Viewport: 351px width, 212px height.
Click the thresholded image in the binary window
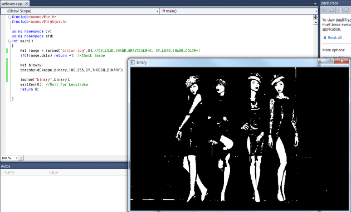(x=240, y=139)
